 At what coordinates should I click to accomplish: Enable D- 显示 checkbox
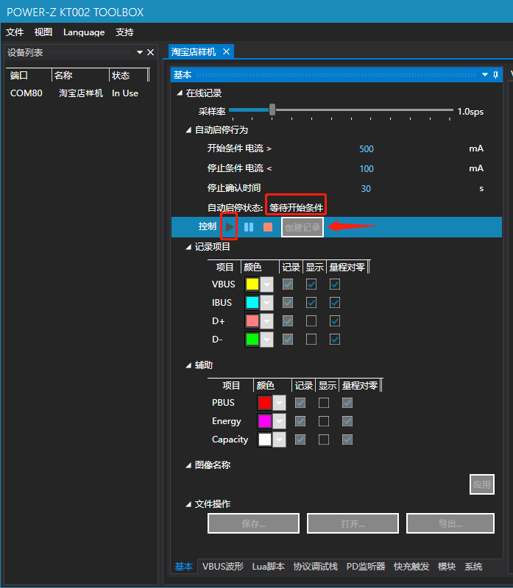pos(311,340)
